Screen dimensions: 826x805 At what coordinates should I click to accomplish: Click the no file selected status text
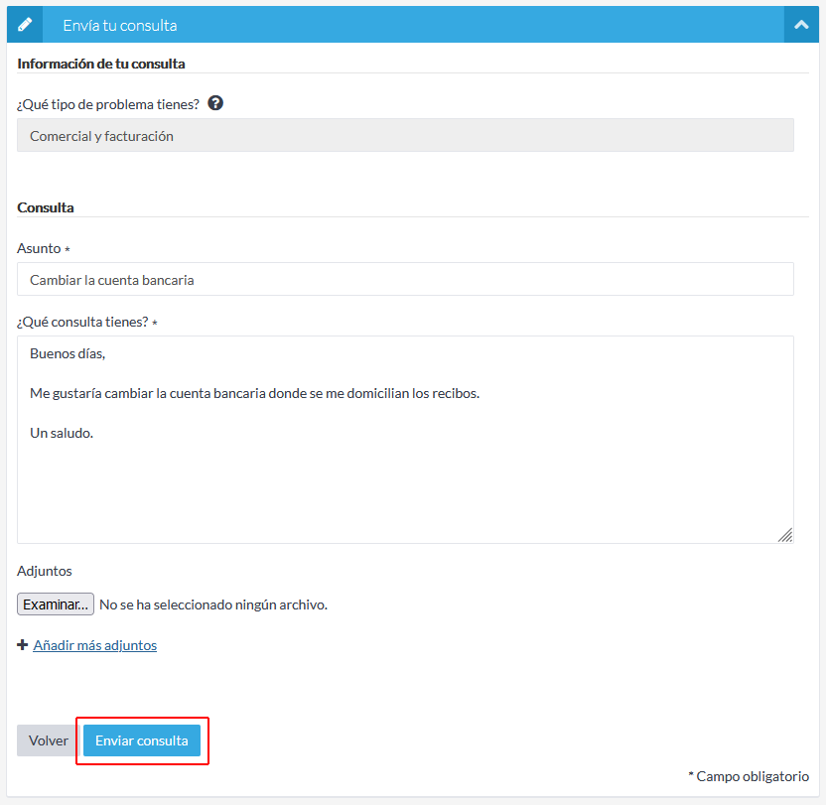[213, 604]
